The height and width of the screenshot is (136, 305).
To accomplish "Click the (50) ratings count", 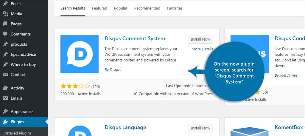I will click(x=264, y=92).
